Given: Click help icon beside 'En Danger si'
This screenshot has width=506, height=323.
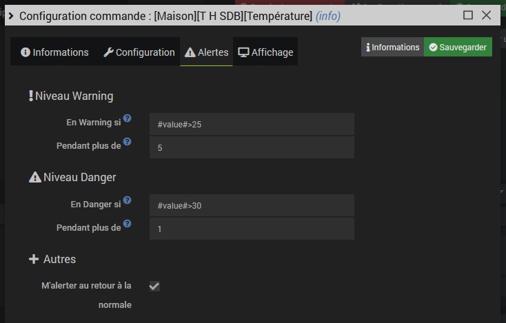Looking at the screenshot, I should tap(128, 200).
